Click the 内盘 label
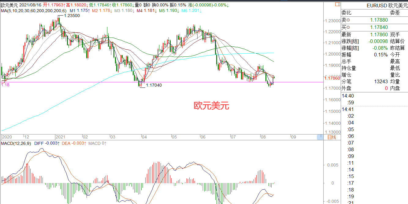Screen dimensions: 408x204 pos(395,88)
